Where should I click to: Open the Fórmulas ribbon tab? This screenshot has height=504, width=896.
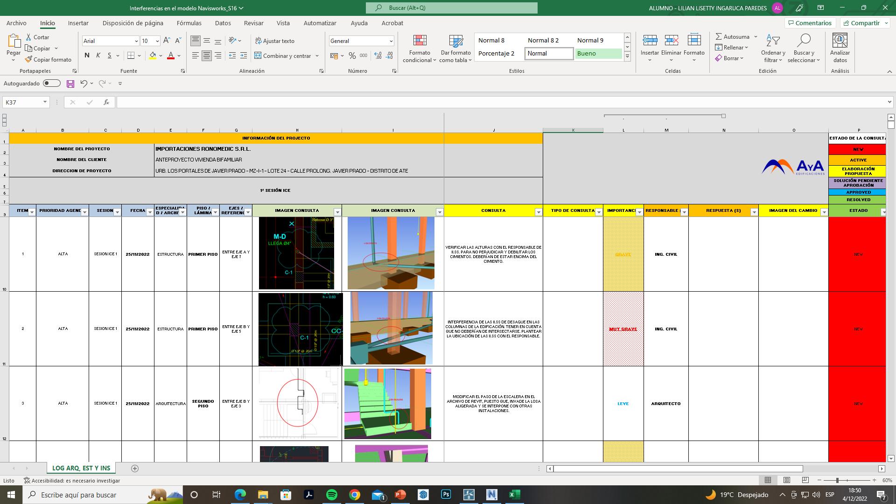189,23
